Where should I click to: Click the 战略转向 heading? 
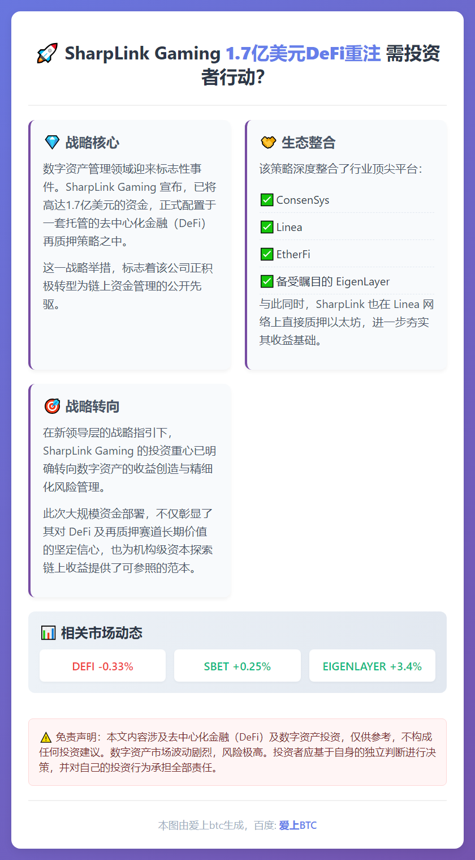click(92, 406)
